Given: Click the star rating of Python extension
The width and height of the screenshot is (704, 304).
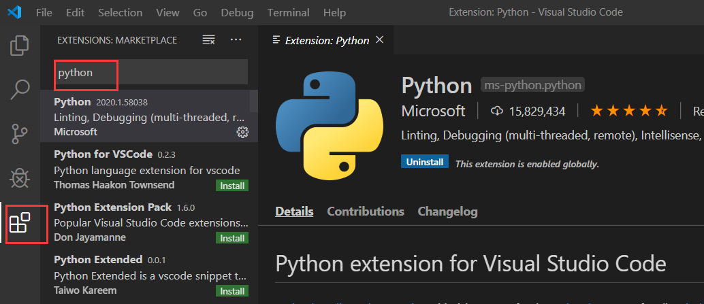Looking at the screenshot, I should (628, 111).
